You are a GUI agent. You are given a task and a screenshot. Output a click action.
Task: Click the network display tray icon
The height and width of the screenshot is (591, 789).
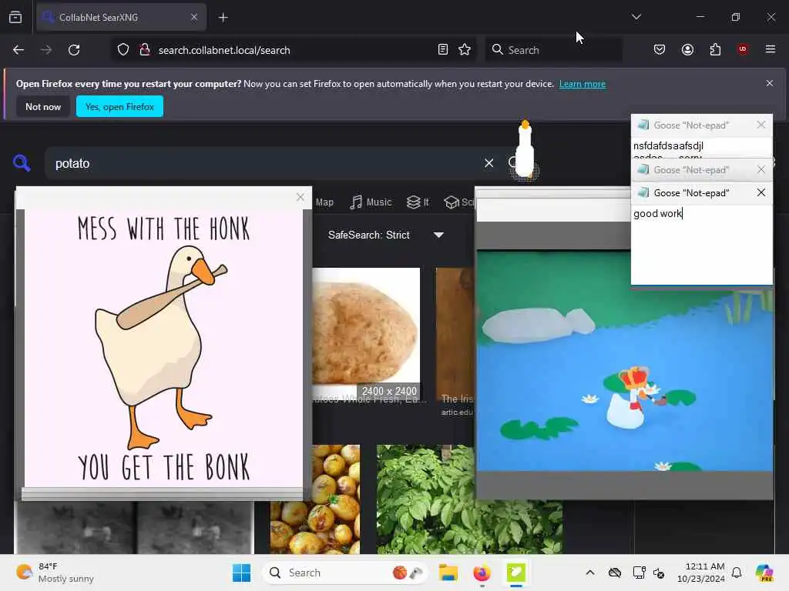coord(639,573)
